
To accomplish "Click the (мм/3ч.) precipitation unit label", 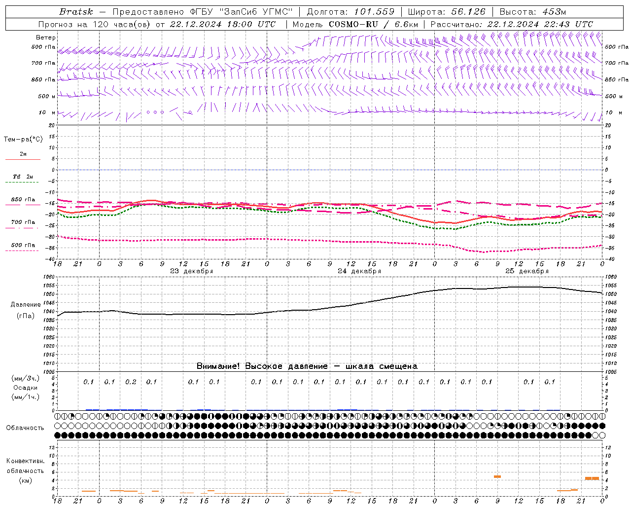I will (25, 378).
